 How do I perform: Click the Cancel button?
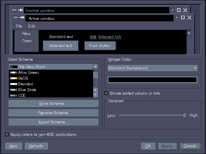point(190,146)
